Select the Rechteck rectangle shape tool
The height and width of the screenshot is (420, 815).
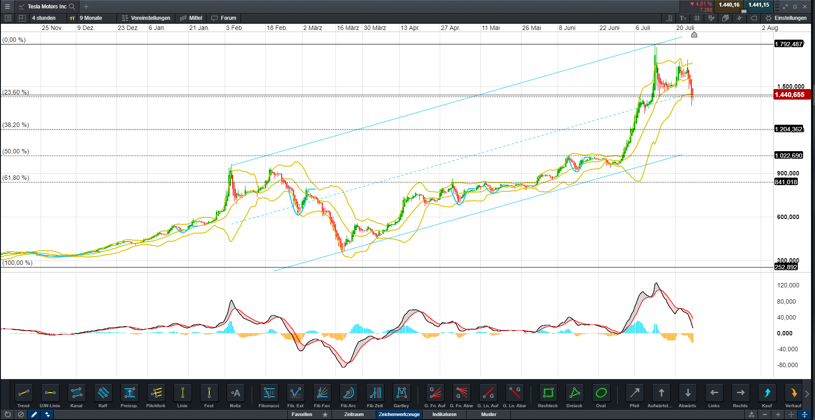click(548, 393)
